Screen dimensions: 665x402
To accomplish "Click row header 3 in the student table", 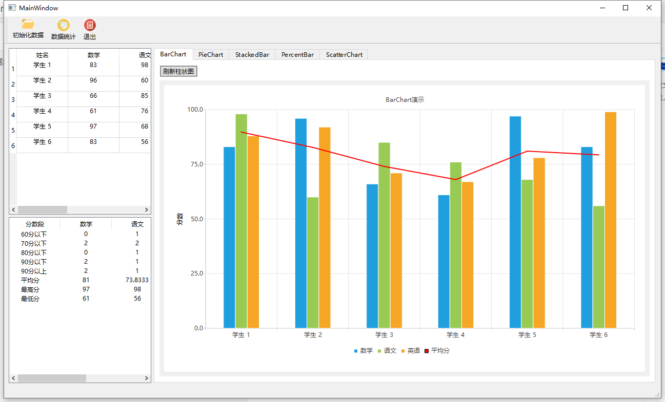I will [x=12, y=99].
